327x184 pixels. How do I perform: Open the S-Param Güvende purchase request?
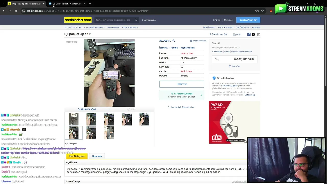(x=182, y=95)
